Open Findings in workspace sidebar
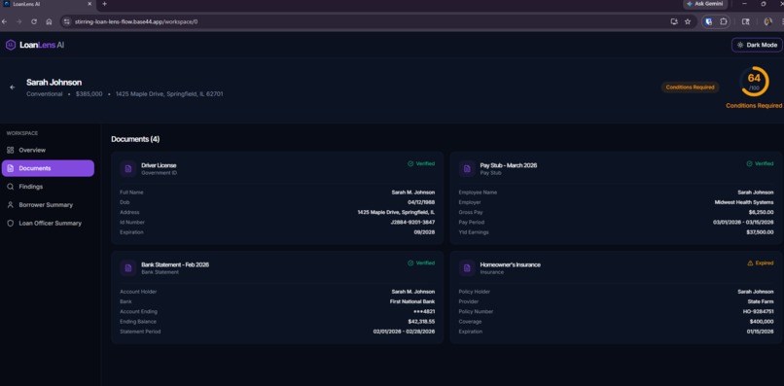Viewport: 784px width, 386px height. tap(48, 187)
